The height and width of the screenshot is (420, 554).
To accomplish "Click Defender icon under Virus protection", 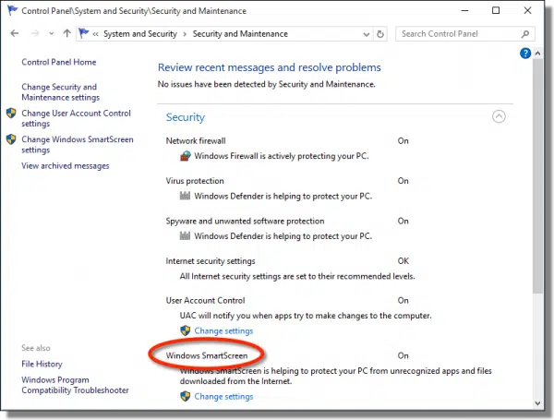I will (185, 196).
